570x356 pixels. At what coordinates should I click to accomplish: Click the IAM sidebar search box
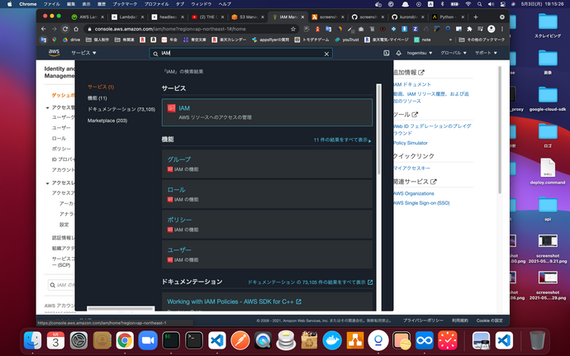[61, 285]
